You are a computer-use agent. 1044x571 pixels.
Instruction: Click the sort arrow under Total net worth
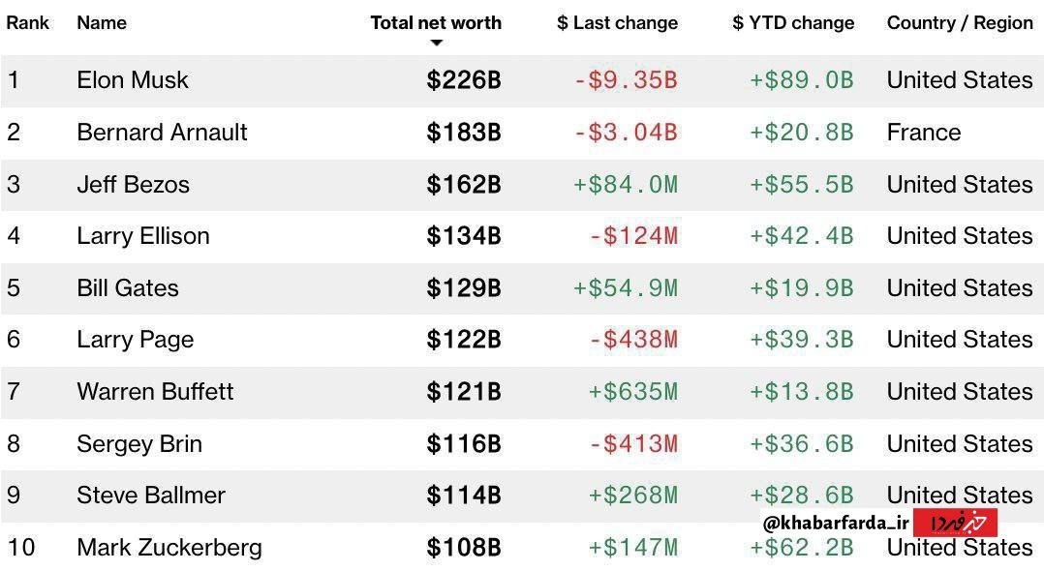[437, 44]
